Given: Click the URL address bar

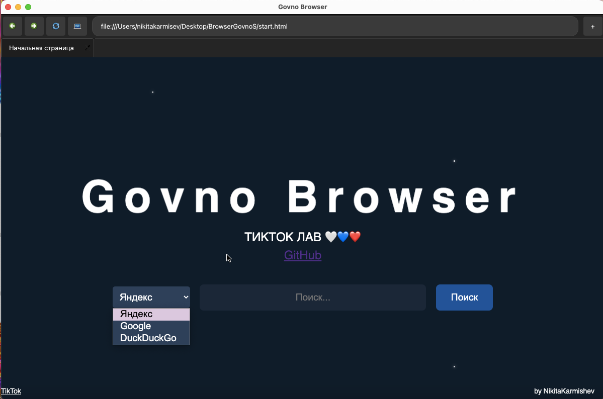Looking at the screenshot, I should tap(335, 26).
